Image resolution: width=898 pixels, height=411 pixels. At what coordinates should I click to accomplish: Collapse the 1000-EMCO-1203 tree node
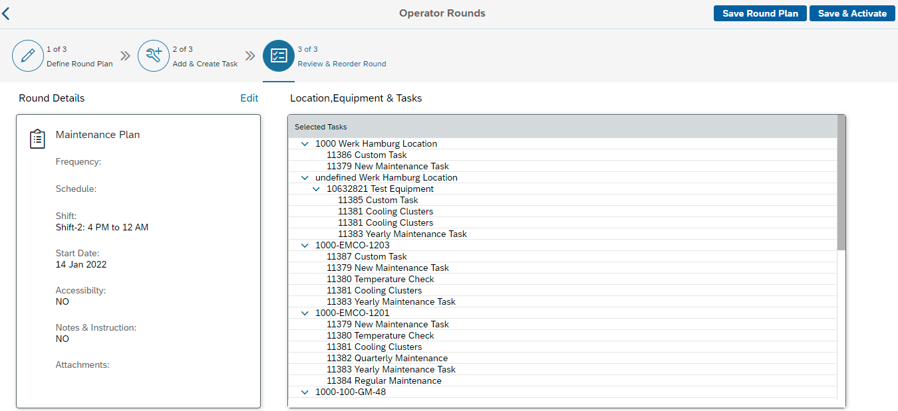(305, 246)
